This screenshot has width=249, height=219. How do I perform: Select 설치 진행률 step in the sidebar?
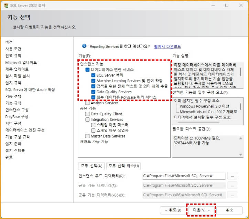click(15, 150)
